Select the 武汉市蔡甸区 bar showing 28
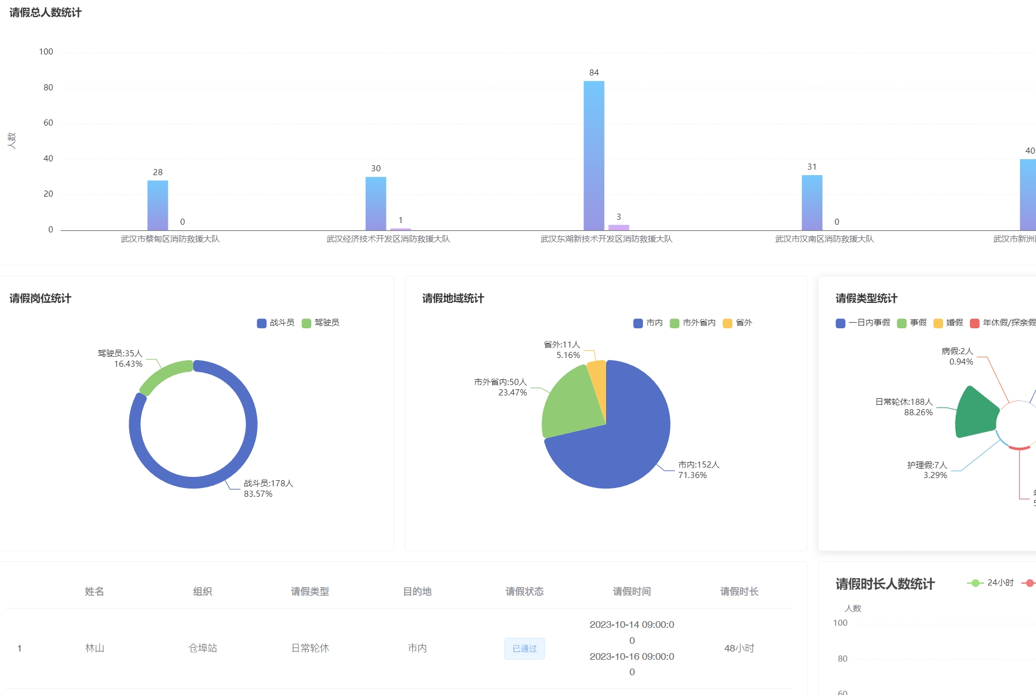This screenshot has height=695, width=1036. click(157, 205)
